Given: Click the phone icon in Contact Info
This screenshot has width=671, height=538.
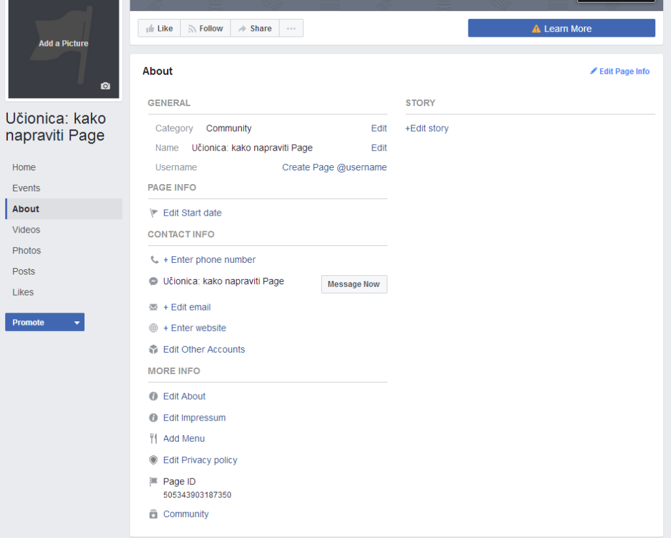Looking at the screenshot, I should 154,260.
